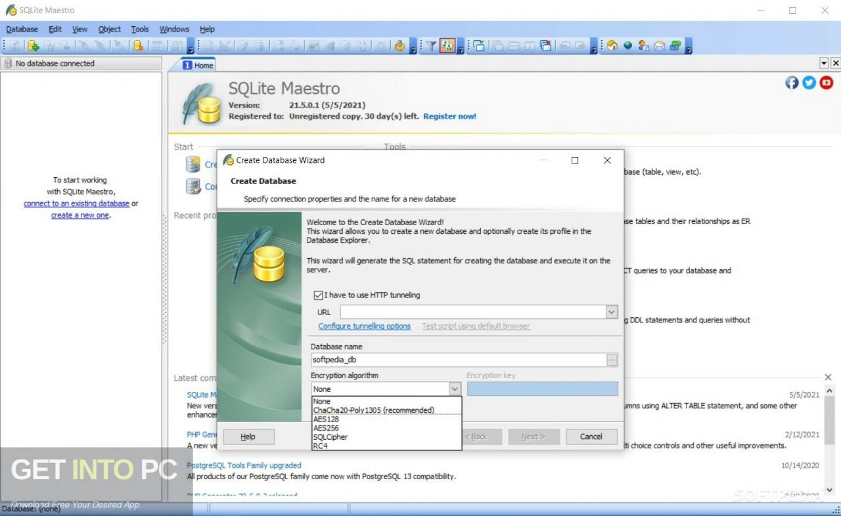Image resolution: width=841 pixels, height=516 pixels.
Task: Click the Next button in the wizard
Action: (534, 437)
